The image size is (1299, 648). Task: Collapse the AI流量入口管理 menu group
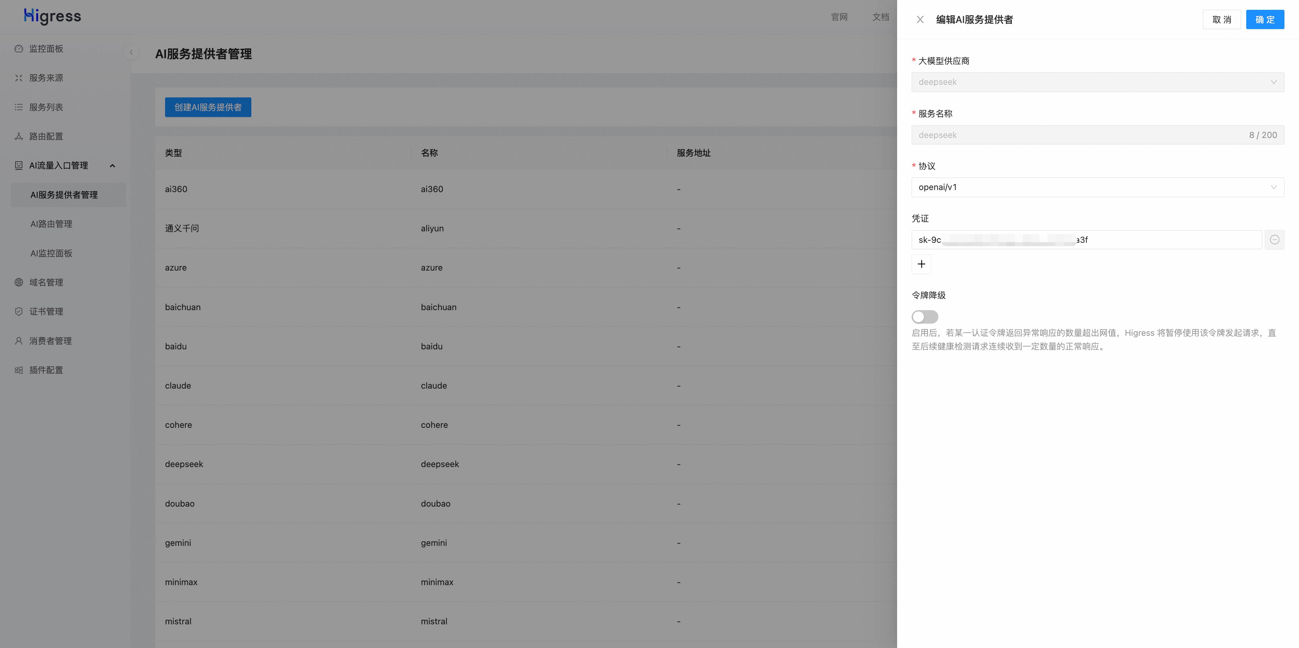pyautogui.click(x=112, y=166)
